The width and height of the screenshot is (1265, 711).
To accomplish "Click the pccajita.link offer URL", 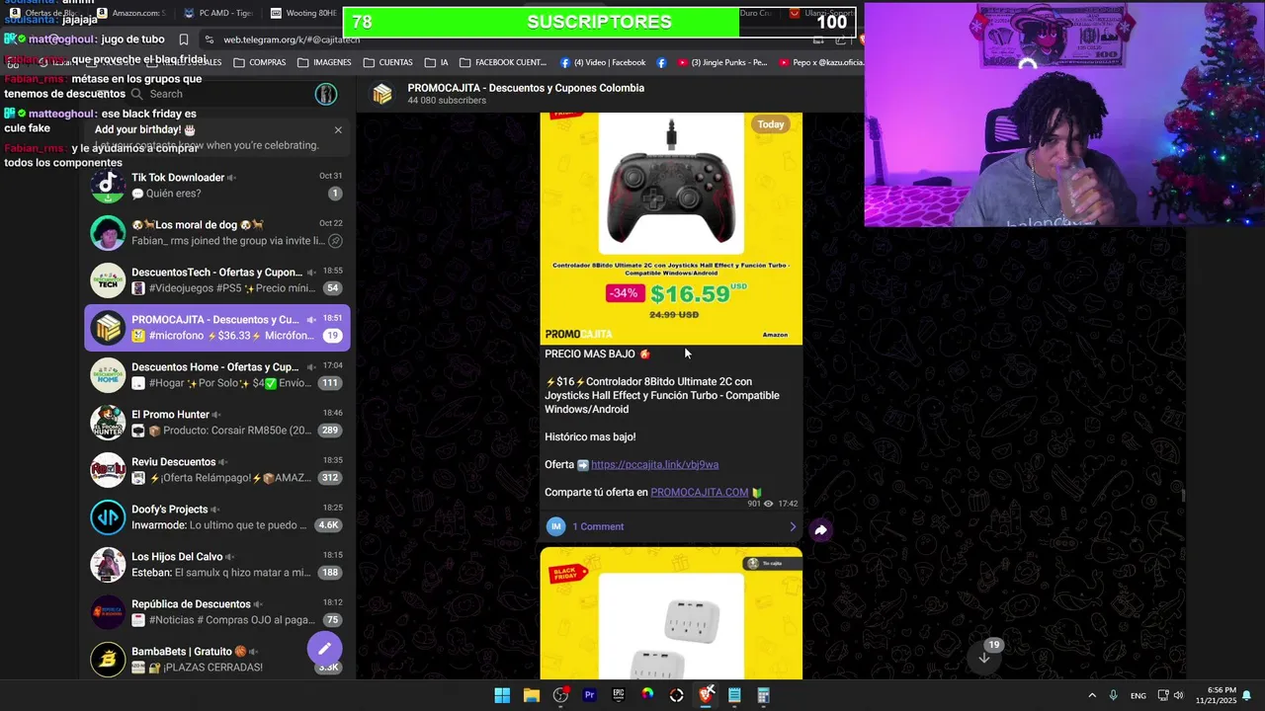I will click(x=654, y=464).
